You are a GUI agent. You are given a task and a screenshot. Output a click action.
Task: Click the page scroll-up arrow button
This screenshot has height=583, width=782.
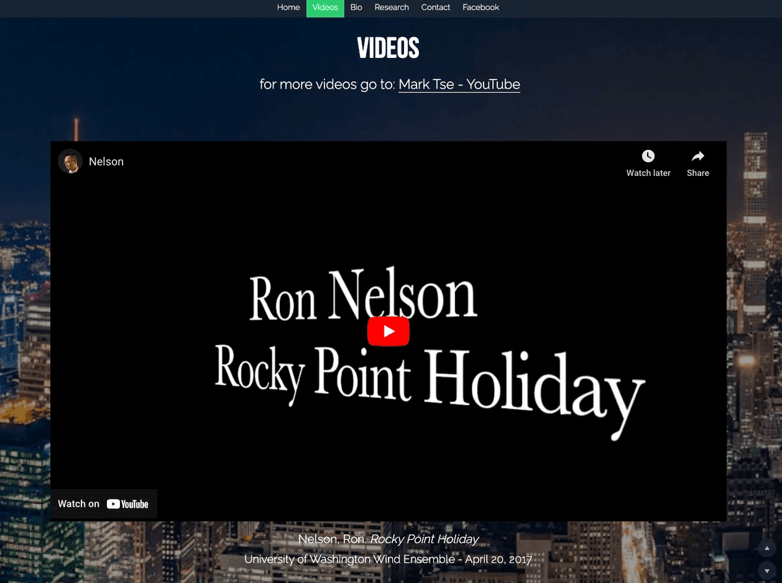(x=766, y=548)
